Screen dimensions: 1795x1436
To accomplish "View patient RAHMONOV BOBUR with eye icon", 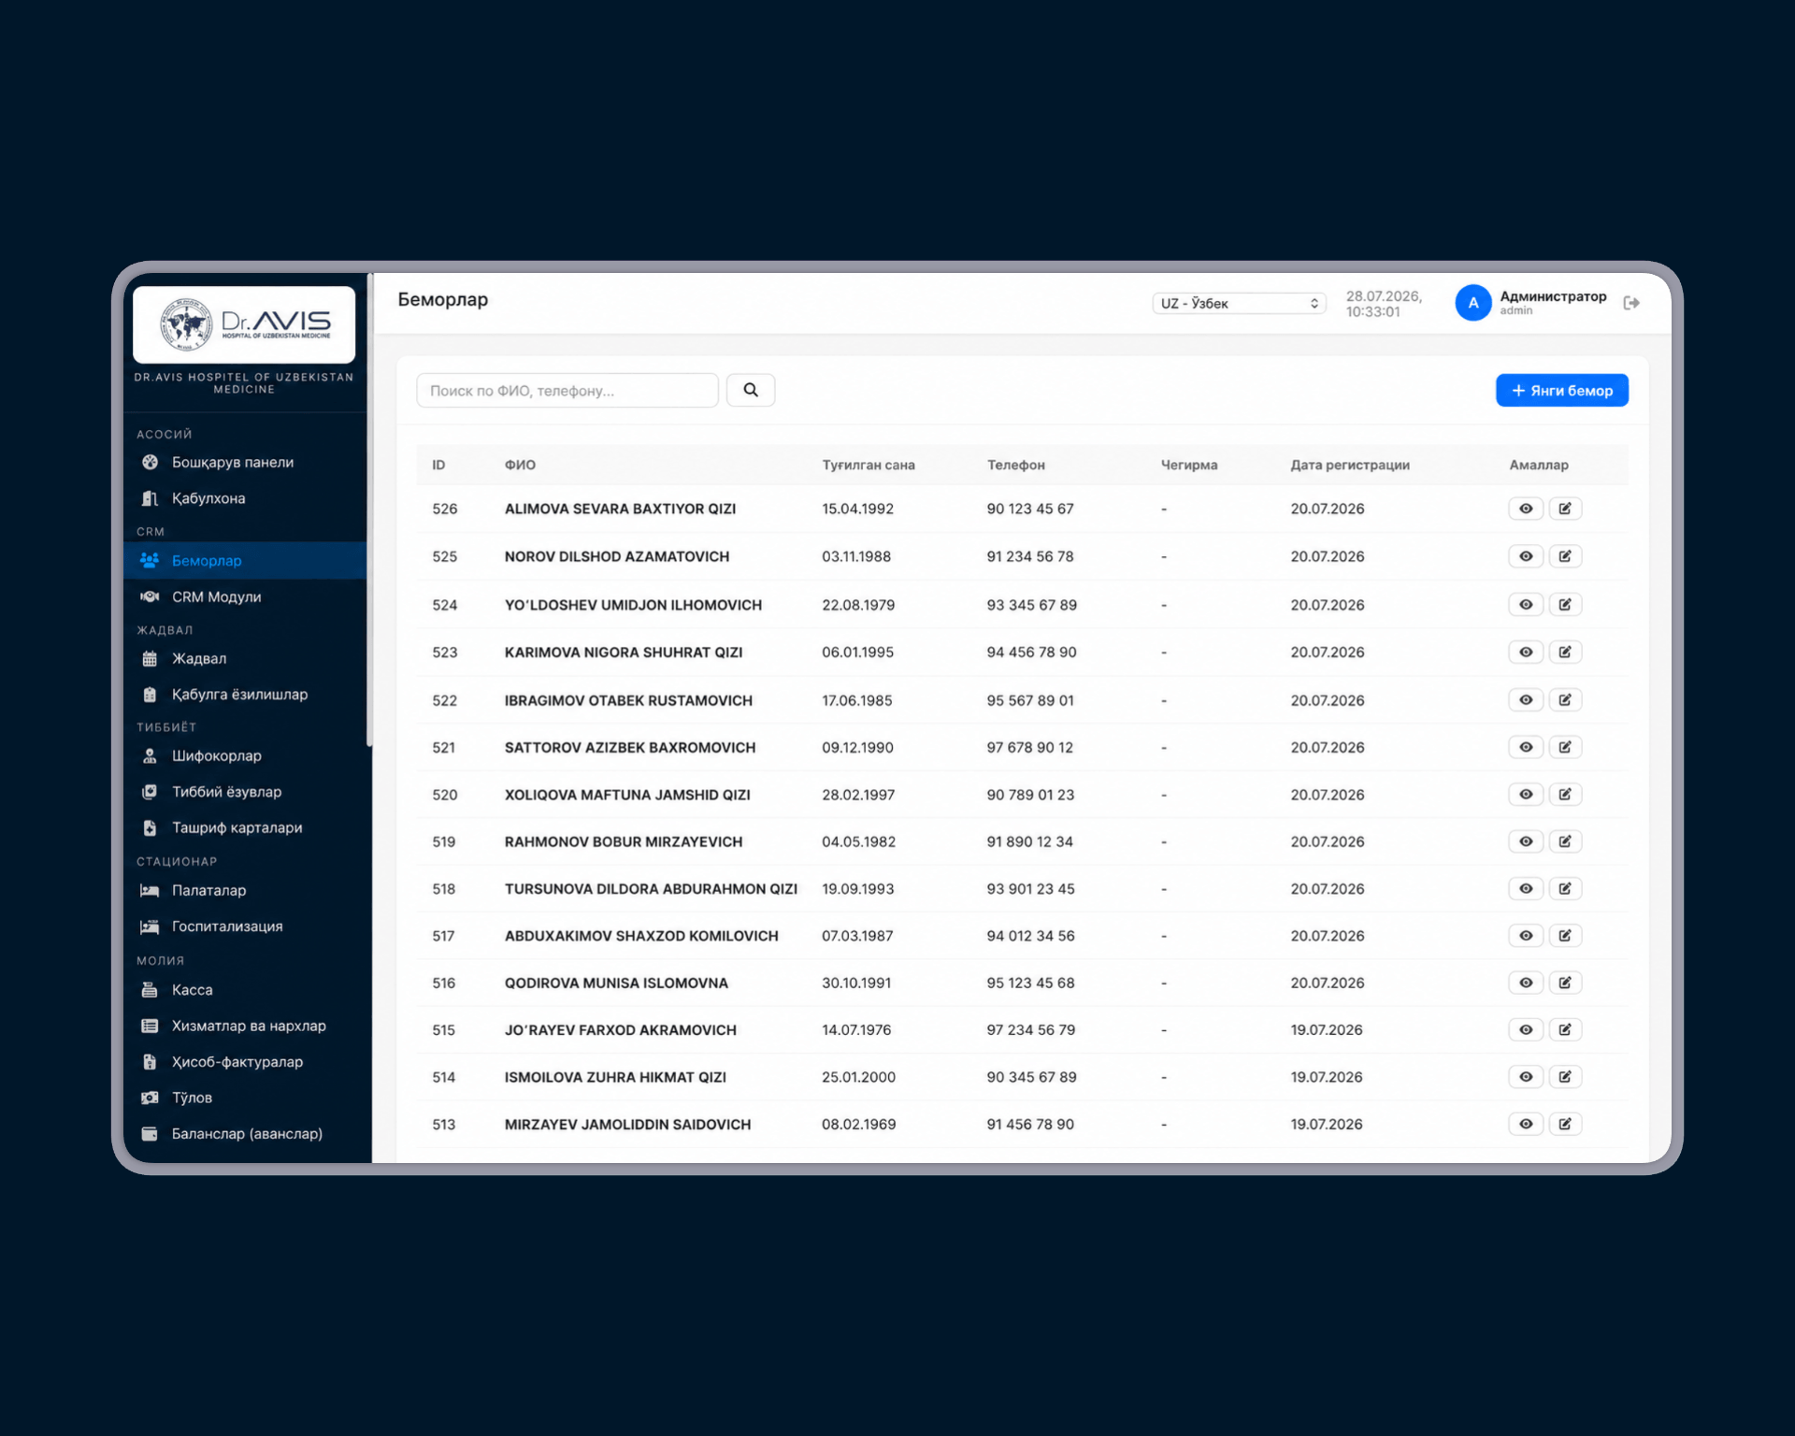I will pos(1526,841).
